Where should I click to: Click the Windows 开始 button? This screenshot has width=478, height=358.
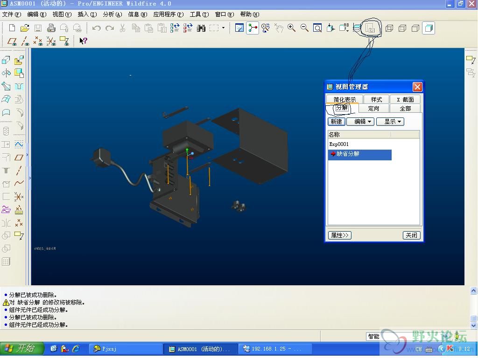pos(22,349)
